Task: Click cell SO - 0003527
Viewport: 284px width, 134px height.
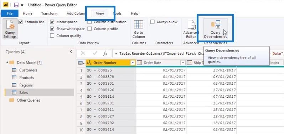Action: coord(111,117)
